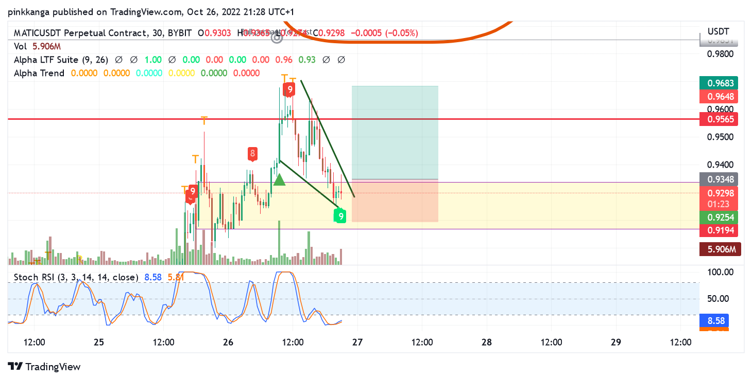Select the Alpha Trend indicator legend

pos(39,73)
